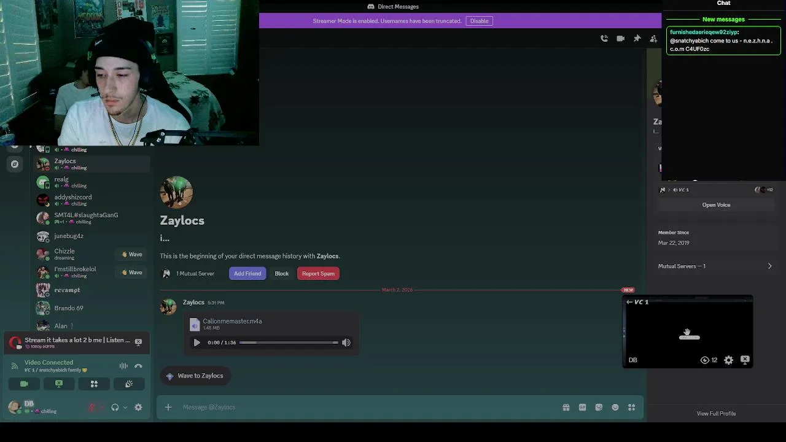Focus the Message @Zaylocs input
786x442 pixels.
coord(368,407)
